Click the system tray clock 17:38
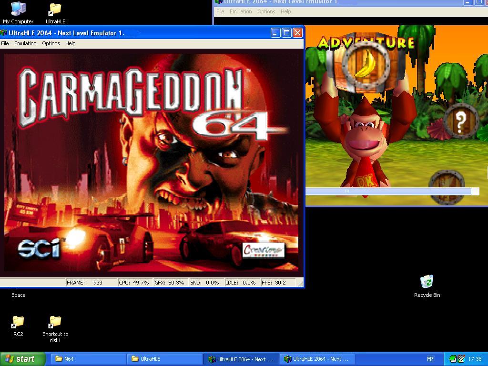The width and height of the screenshot is (488, 366). click(475, 359)
